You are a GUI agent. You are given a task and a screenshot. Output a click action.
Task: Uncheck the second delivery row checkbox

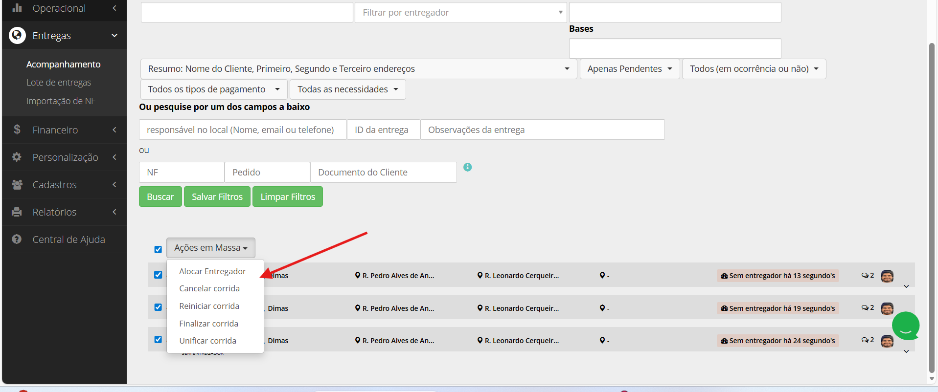pyautogui.click(x=158, y=307)
